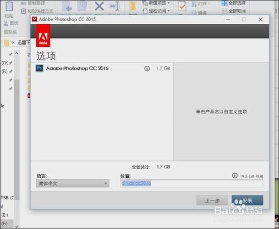Select the bottom (F:) drive in Explorer navigation pane
This screenshot has width=279, height=229.
[x=4, y=223]
